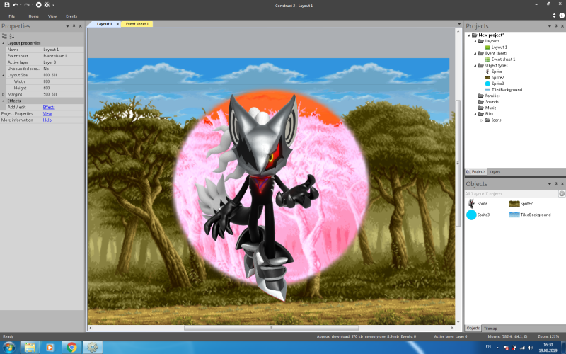Viewport: 566px width, 354px height.
Task: Switch to the Projects bottom tab
Action: tap(475, 172)
